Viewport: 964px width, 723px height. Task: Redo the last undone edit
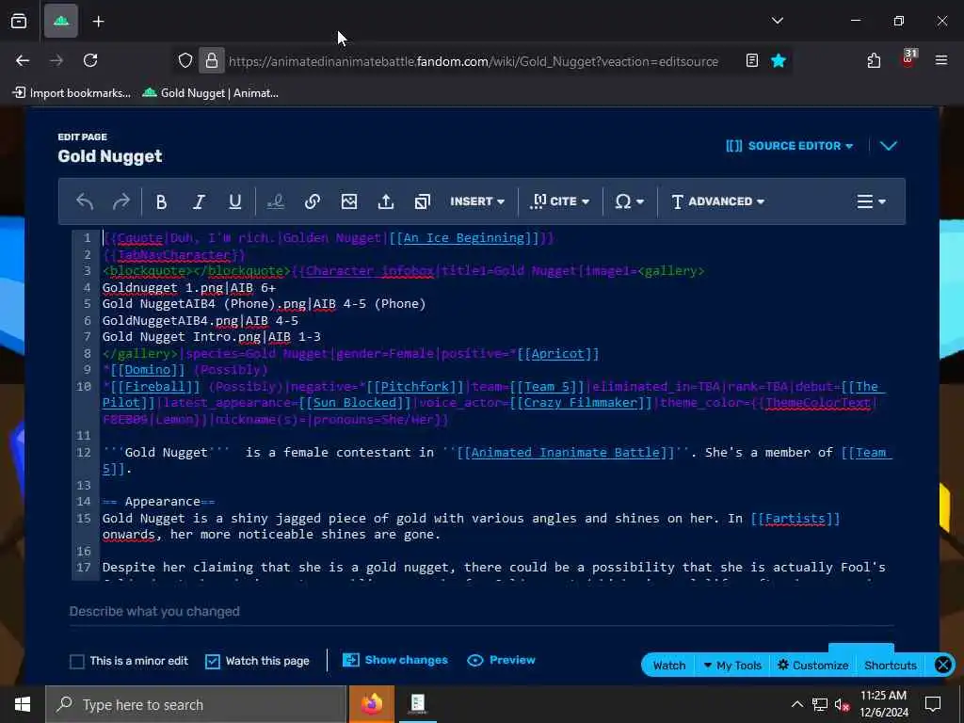pos(121,201)
